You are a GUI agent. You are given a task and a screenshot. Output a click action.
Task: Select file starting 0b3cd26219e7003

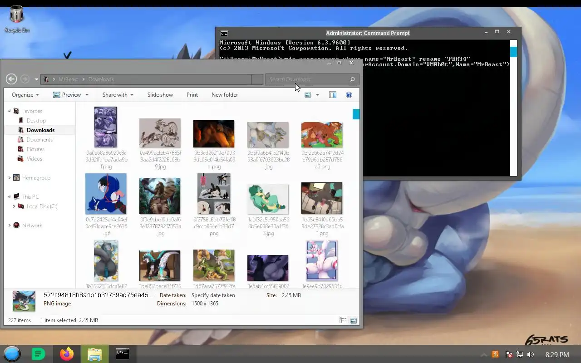coord(214,144)
